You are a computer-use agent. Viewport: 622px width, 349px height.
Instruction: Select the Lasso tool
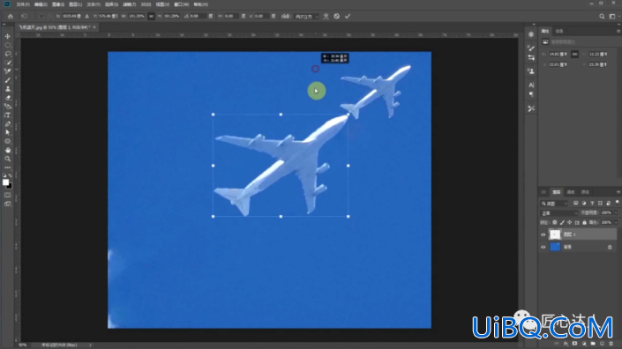[x=8, y=54]
